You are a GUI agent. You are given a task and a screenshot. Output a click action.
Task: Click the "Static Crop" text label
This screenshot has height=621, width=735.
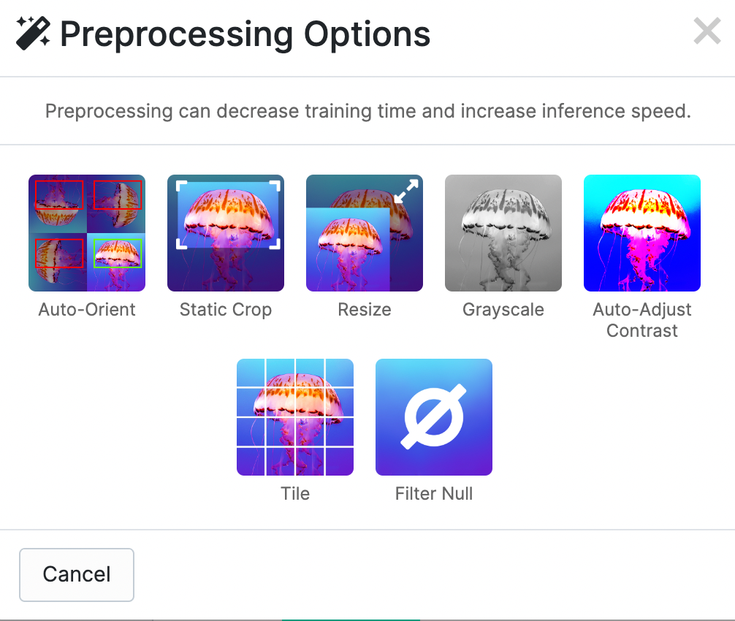click(226, 310)
